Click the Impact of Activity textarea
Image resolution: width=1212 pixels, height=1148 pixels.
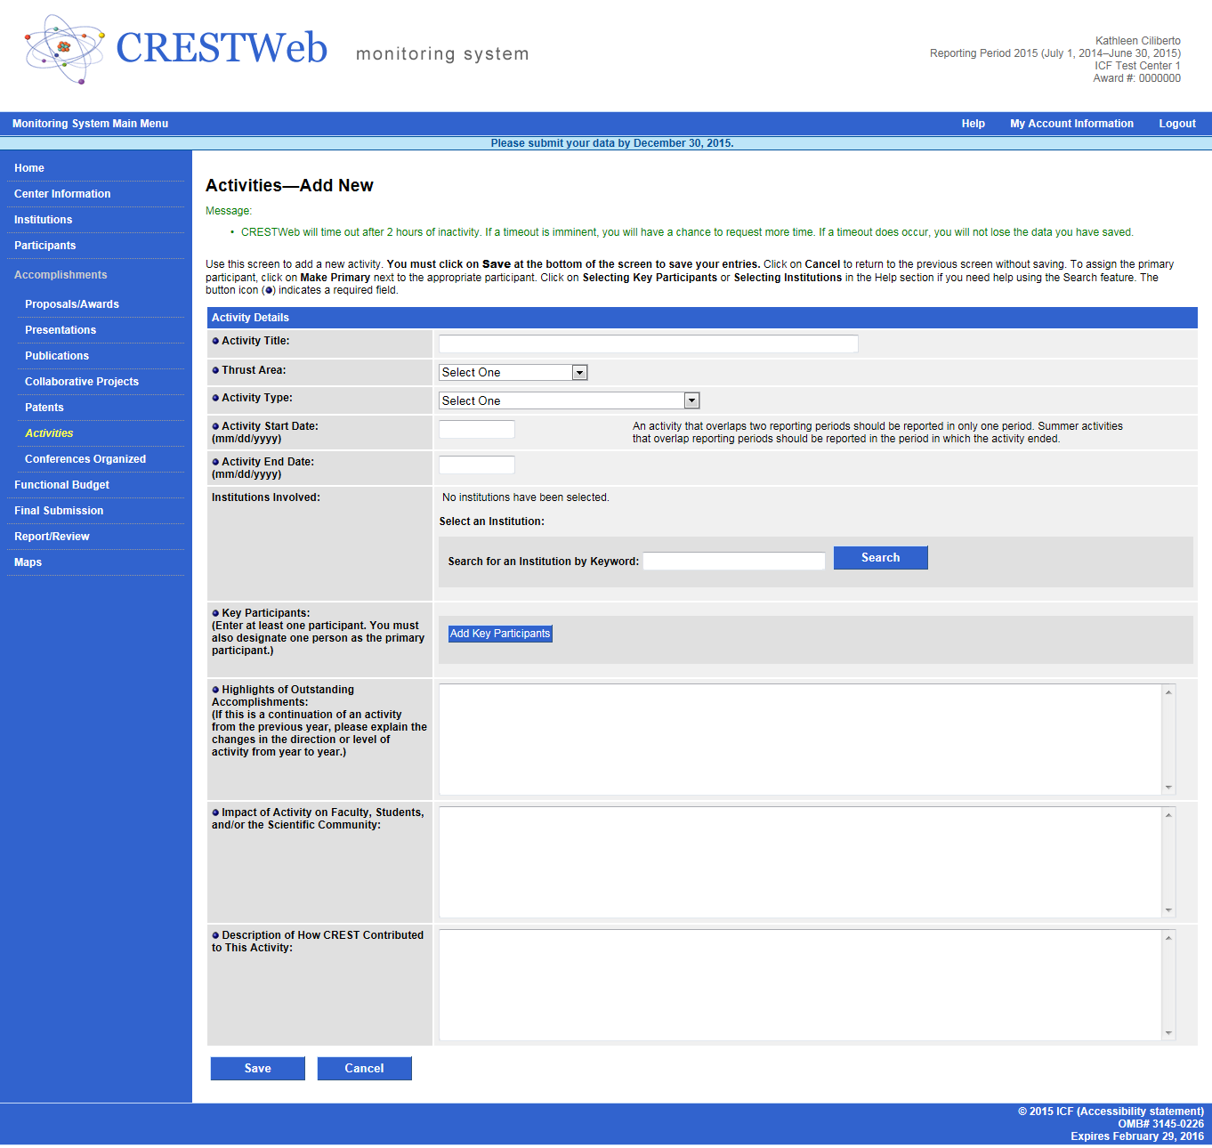point(801,862)
